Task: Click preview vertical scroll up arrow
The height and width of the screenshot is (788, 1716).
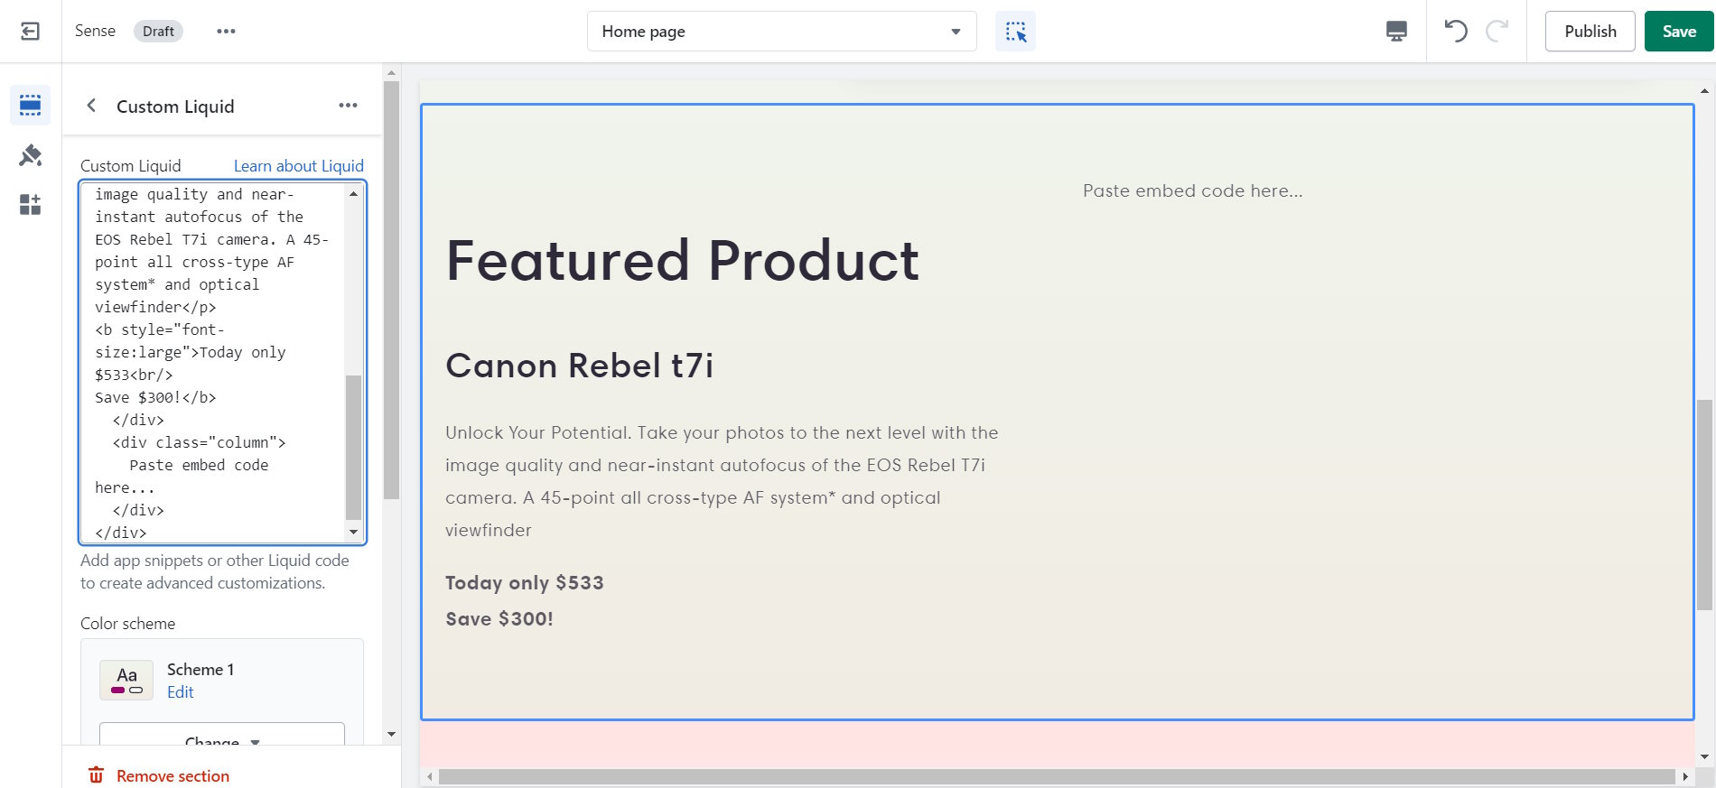Action: pos(1704,90)
